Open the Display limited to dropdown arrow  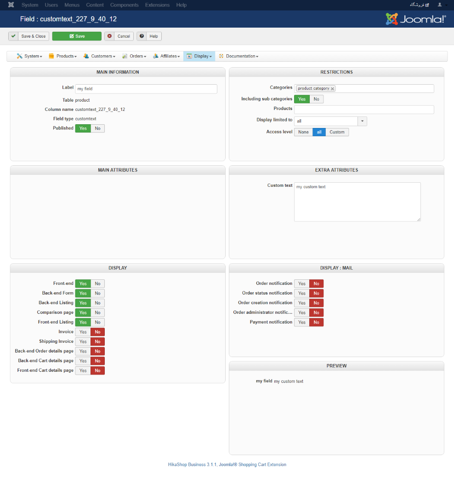[362, 121]
